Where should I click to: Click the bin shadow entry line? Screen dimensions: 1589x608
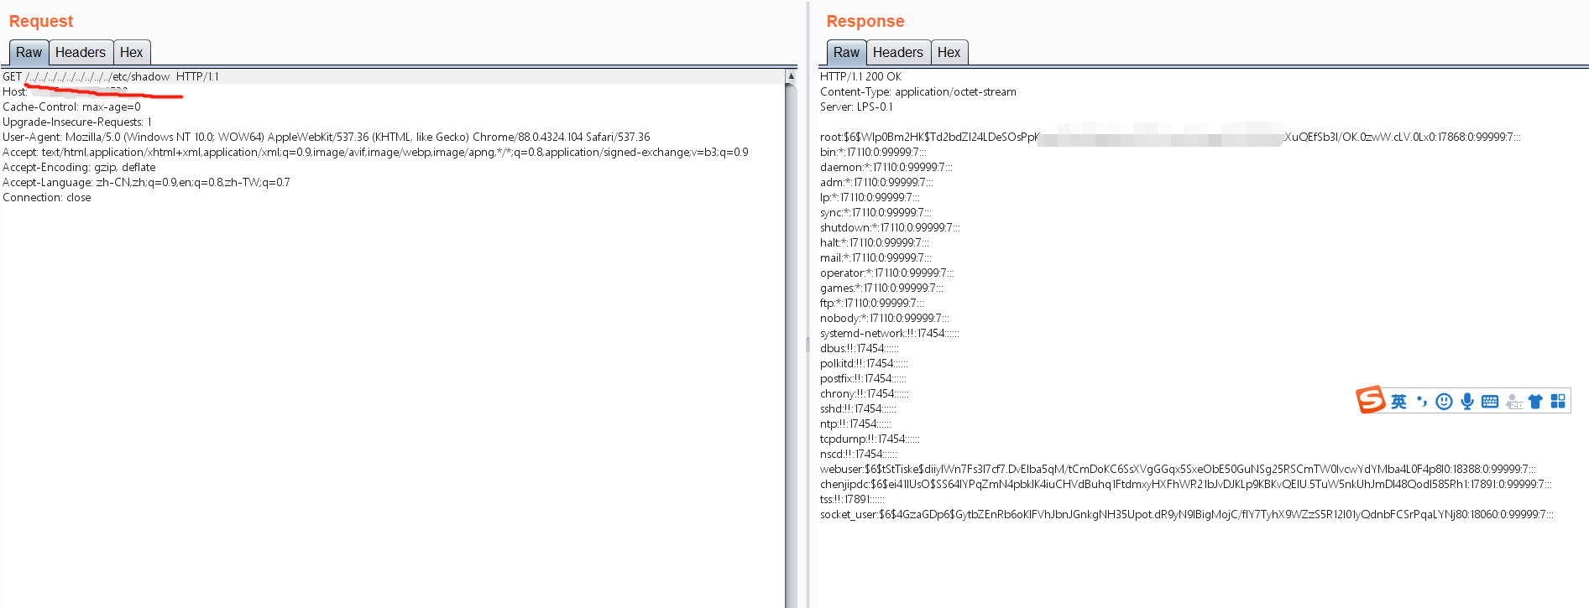(873, 152)
